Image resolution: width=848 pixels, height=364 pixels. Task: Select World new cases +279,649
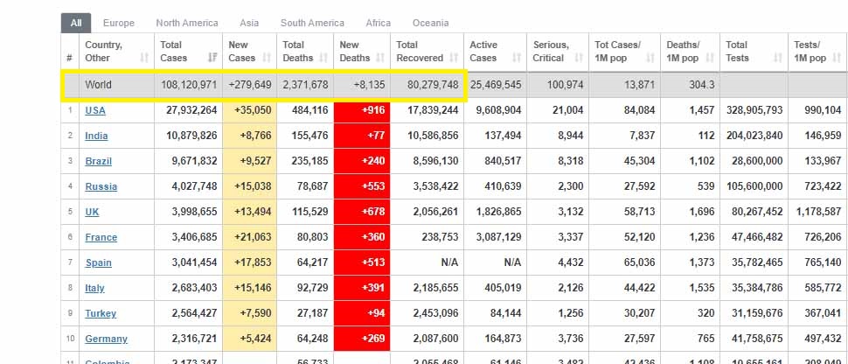point(250,85)
